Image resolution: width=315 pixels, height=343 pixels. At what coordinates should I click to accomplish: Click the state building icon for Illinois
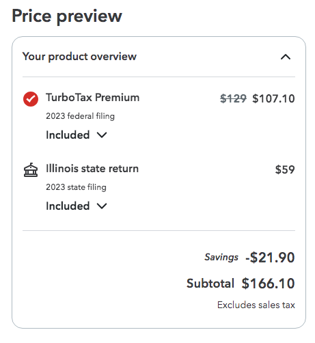(x=31, y=170)
